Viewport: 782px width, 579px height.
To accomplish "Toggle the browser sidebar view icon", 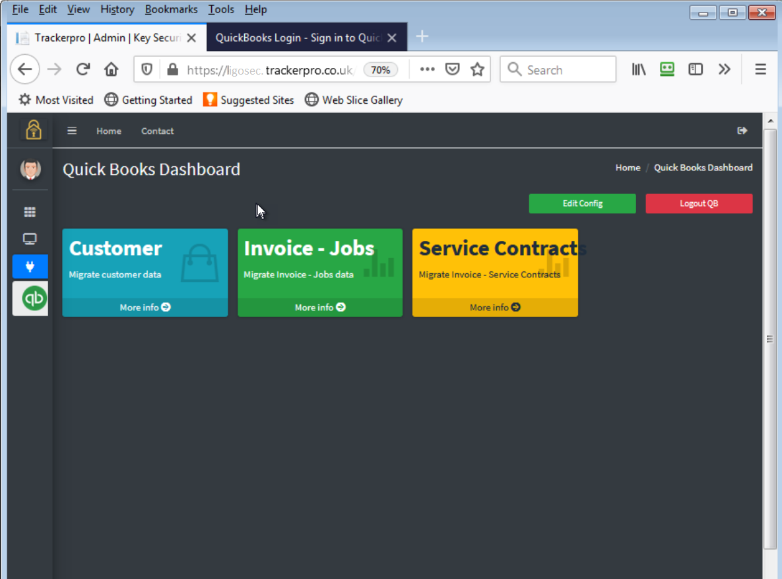I will pos(696,69).
